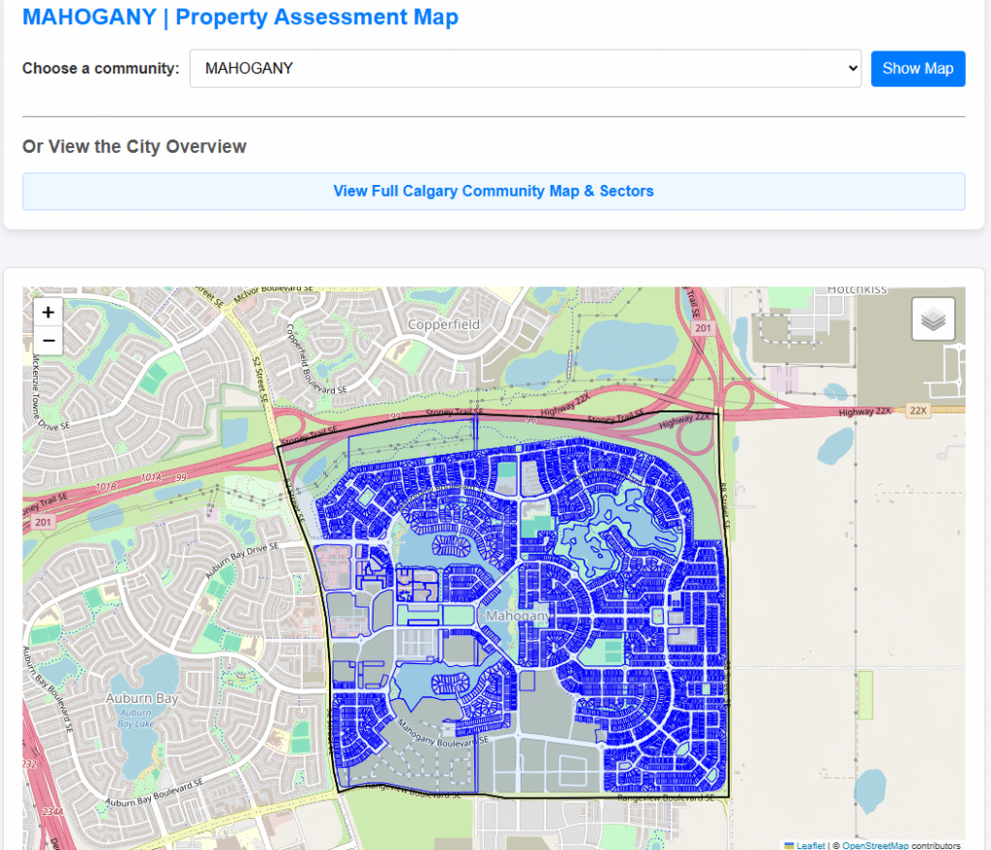
Task: Select the Copperfield neighbourhood label
Action: pos(443,324)
